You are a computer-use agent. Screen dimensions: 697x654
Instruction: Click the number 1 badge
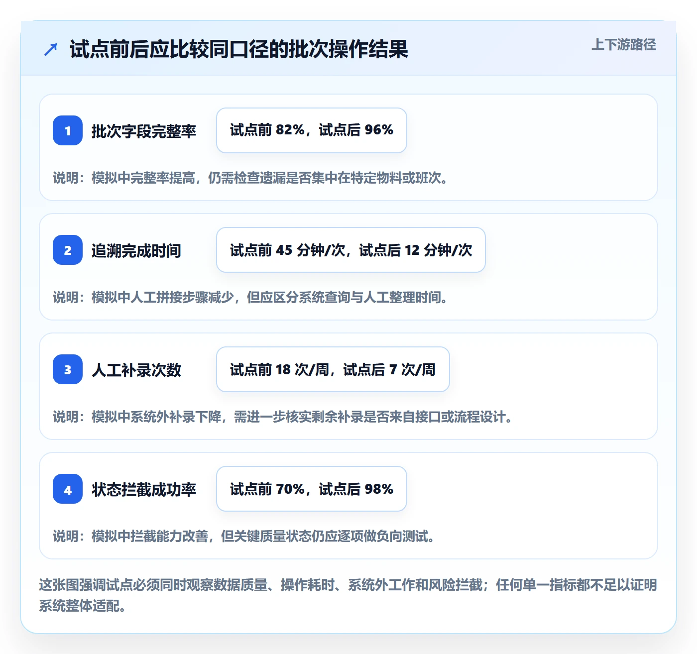[x=68, y=130]
